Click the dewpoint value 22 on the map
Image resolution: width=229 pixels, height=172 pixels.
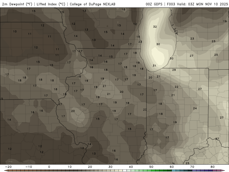pyautogui.click(x=176, y=87)
